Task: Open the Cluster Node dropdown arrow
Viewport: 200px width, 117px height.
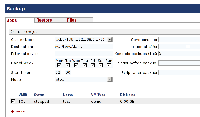Action: (110, 40)
